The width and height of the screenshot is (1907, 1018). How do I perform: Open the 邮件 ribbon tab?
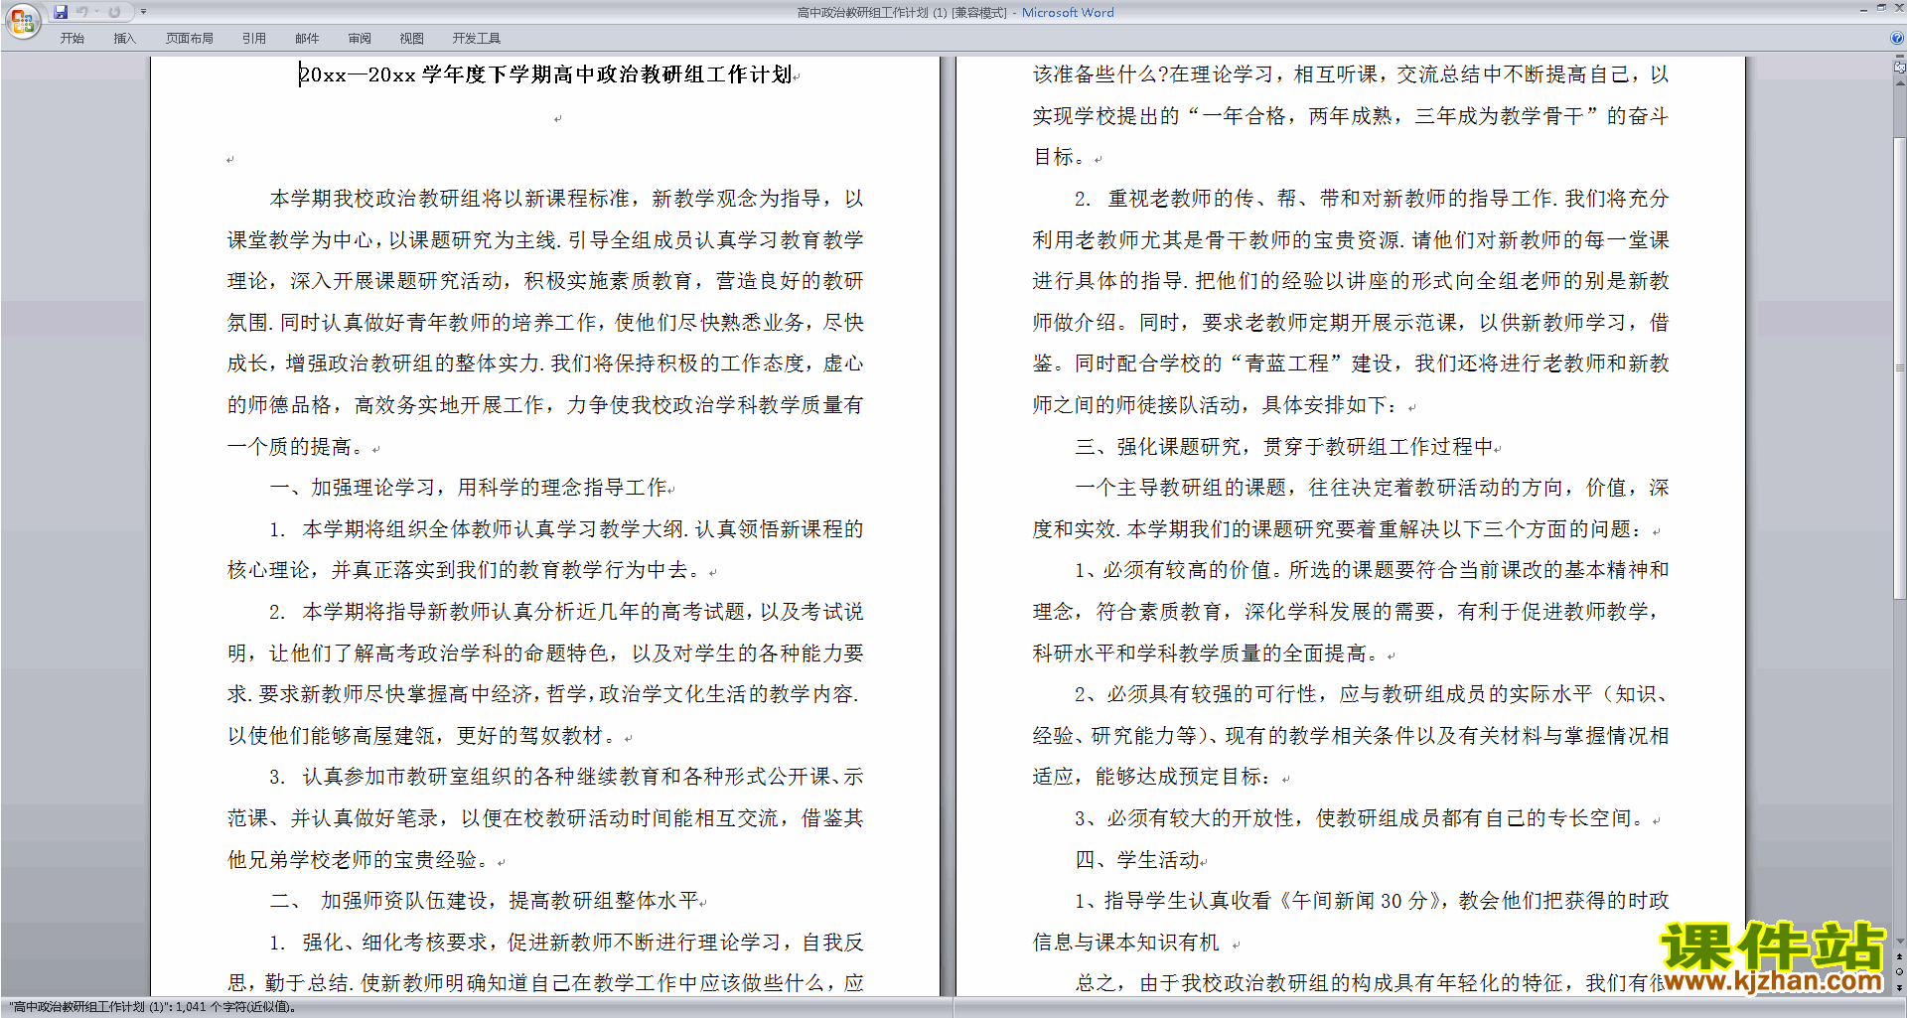pos(307,38)
